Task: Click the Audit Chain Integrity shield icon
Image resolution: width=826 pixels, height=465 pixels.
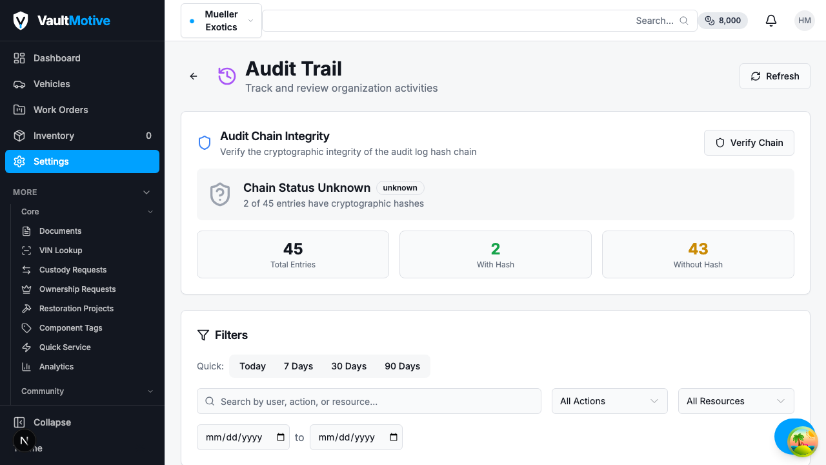Action: [205, 143]
